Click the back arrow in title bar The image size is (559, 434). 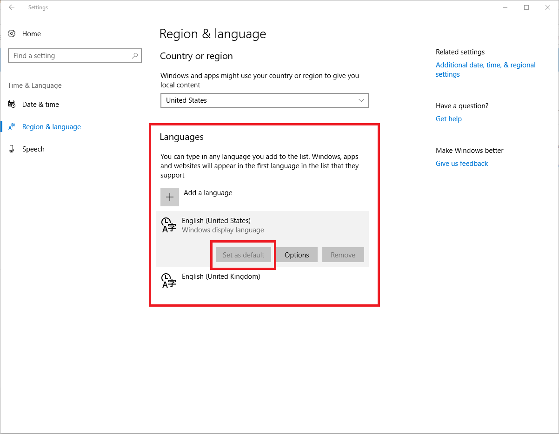point(12,7)
